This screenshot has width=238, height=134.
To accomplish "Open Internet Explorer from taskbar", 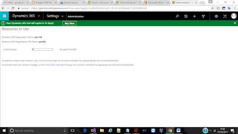I will [x=110, y=131].
